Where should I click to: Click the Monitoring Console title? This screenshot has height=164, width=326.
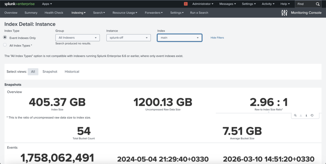[x=306, y=13]
